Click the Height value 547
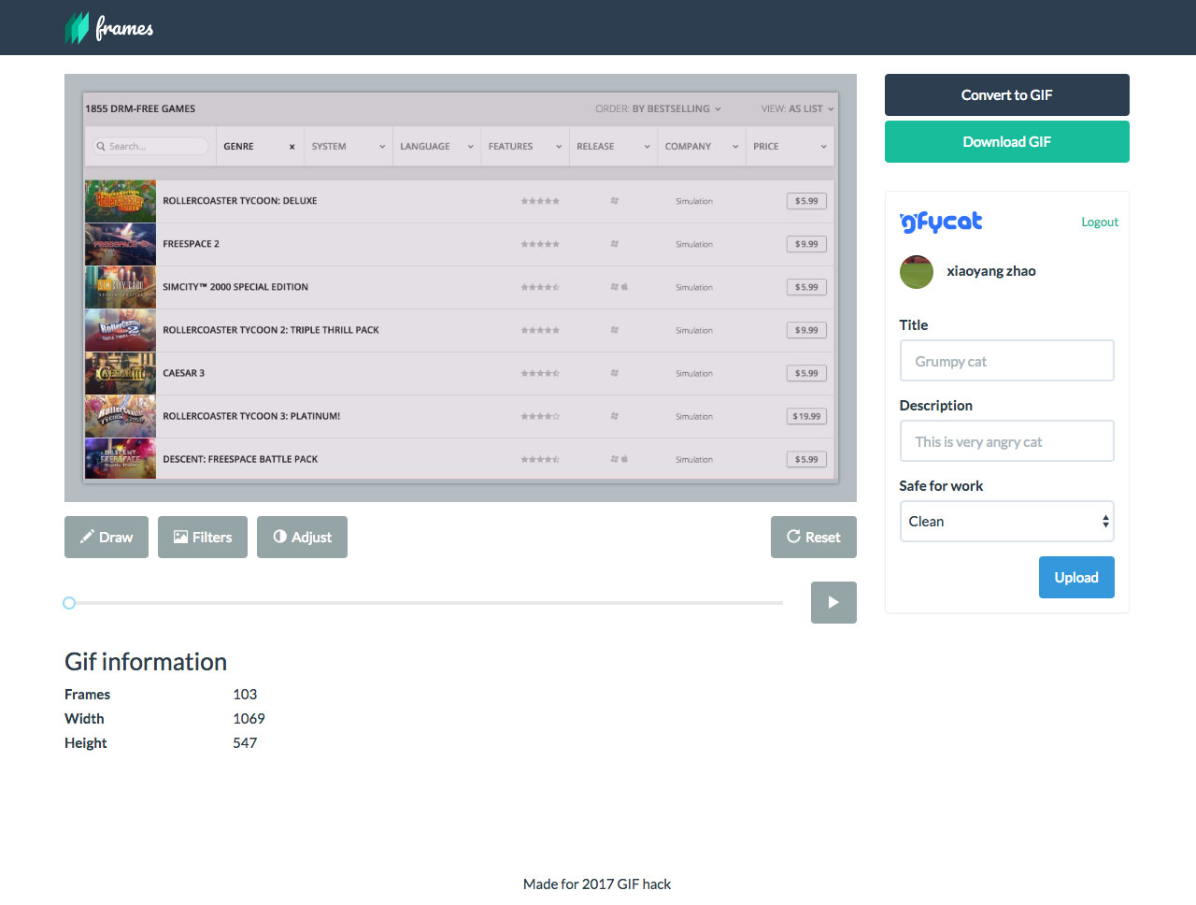1196x905 pixels. click(245, 743)
